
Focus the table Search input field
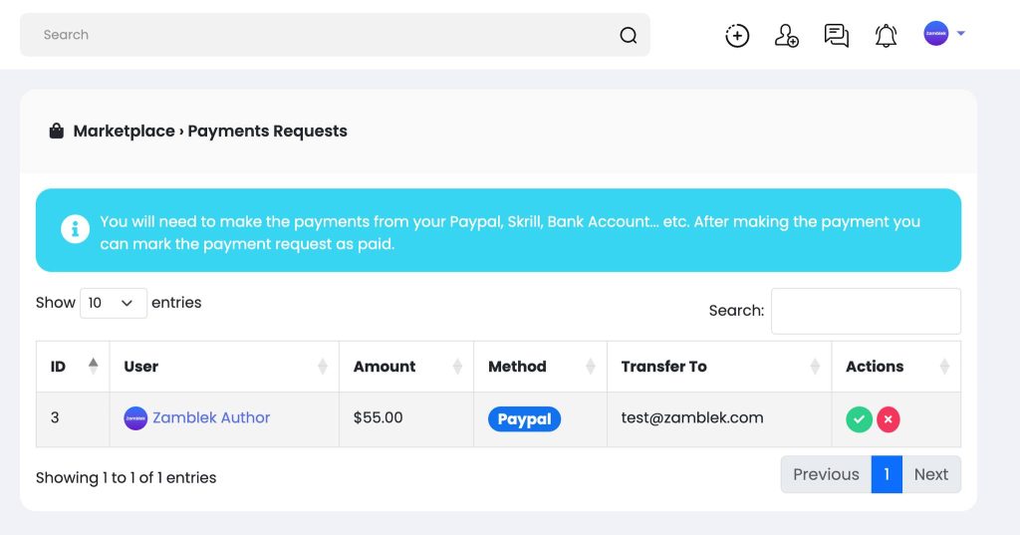click(x=866, y=311)
